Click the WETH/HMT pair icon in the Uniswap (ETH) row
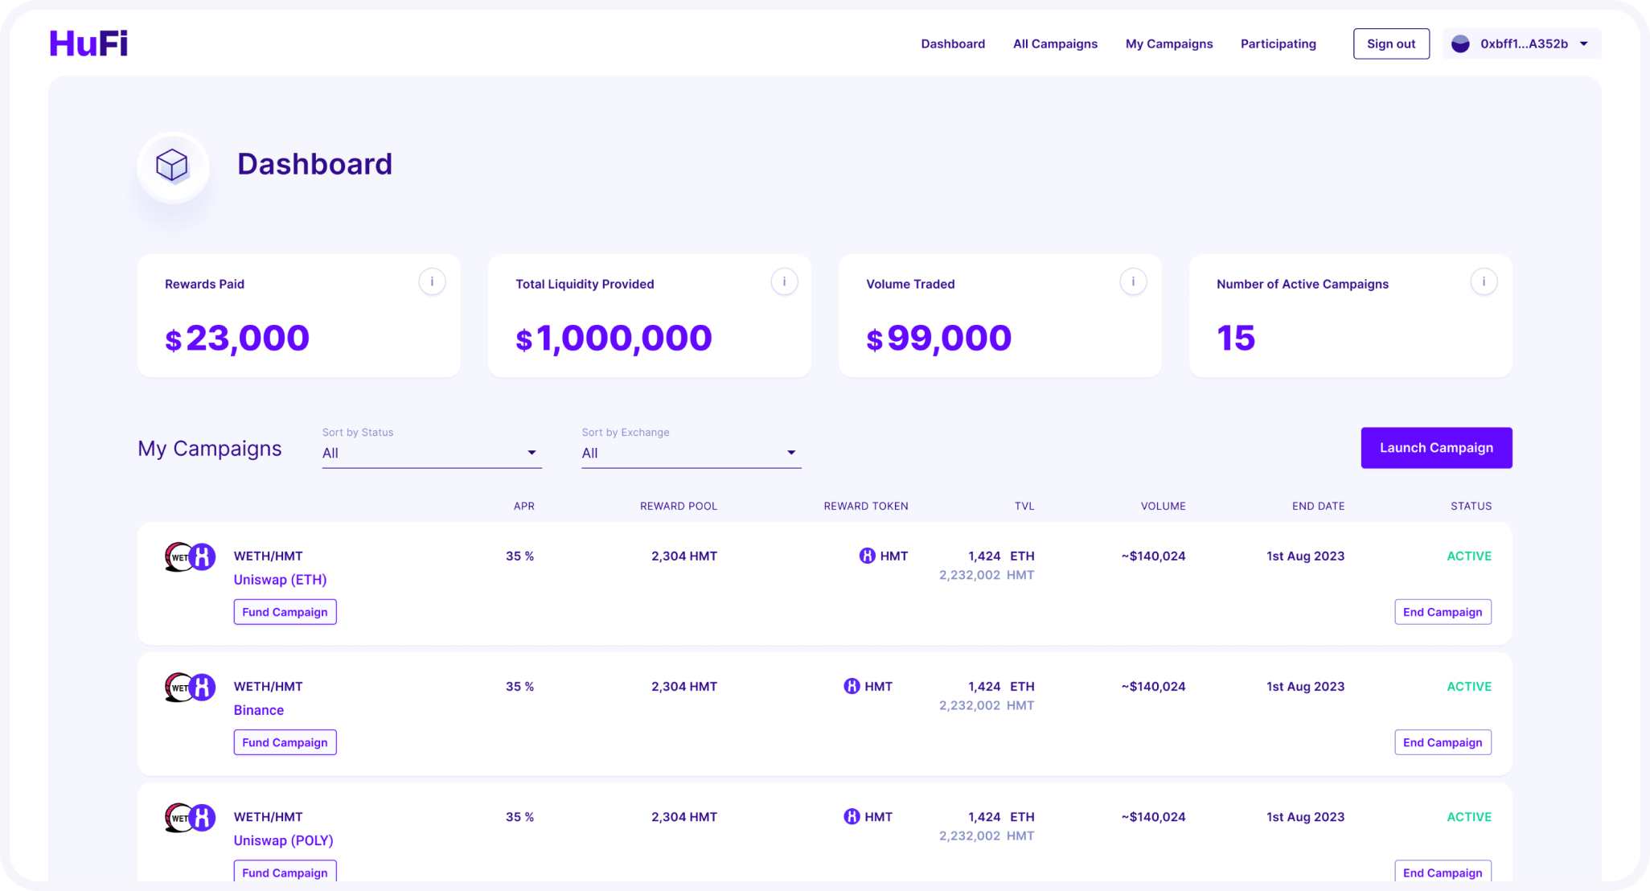 click(190, 556)
